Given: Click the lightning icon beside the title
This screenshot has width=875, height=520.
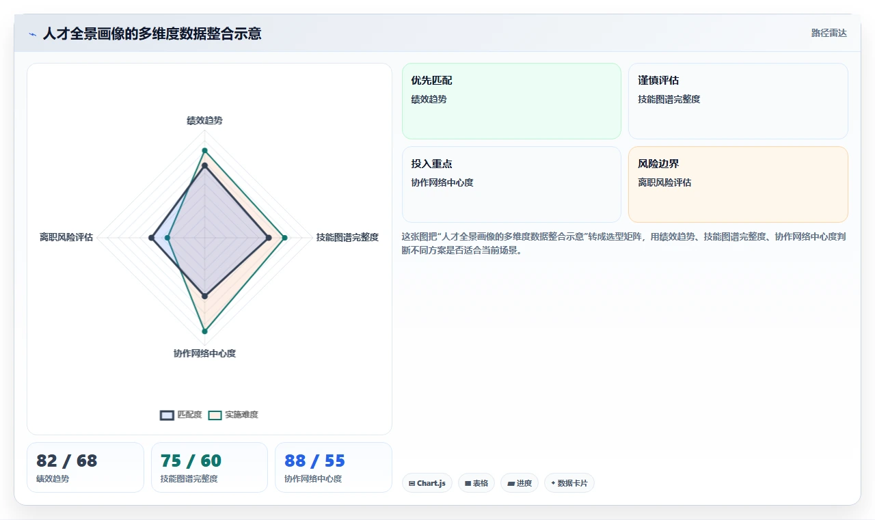Looking at the screenshot, I should 32,34.
